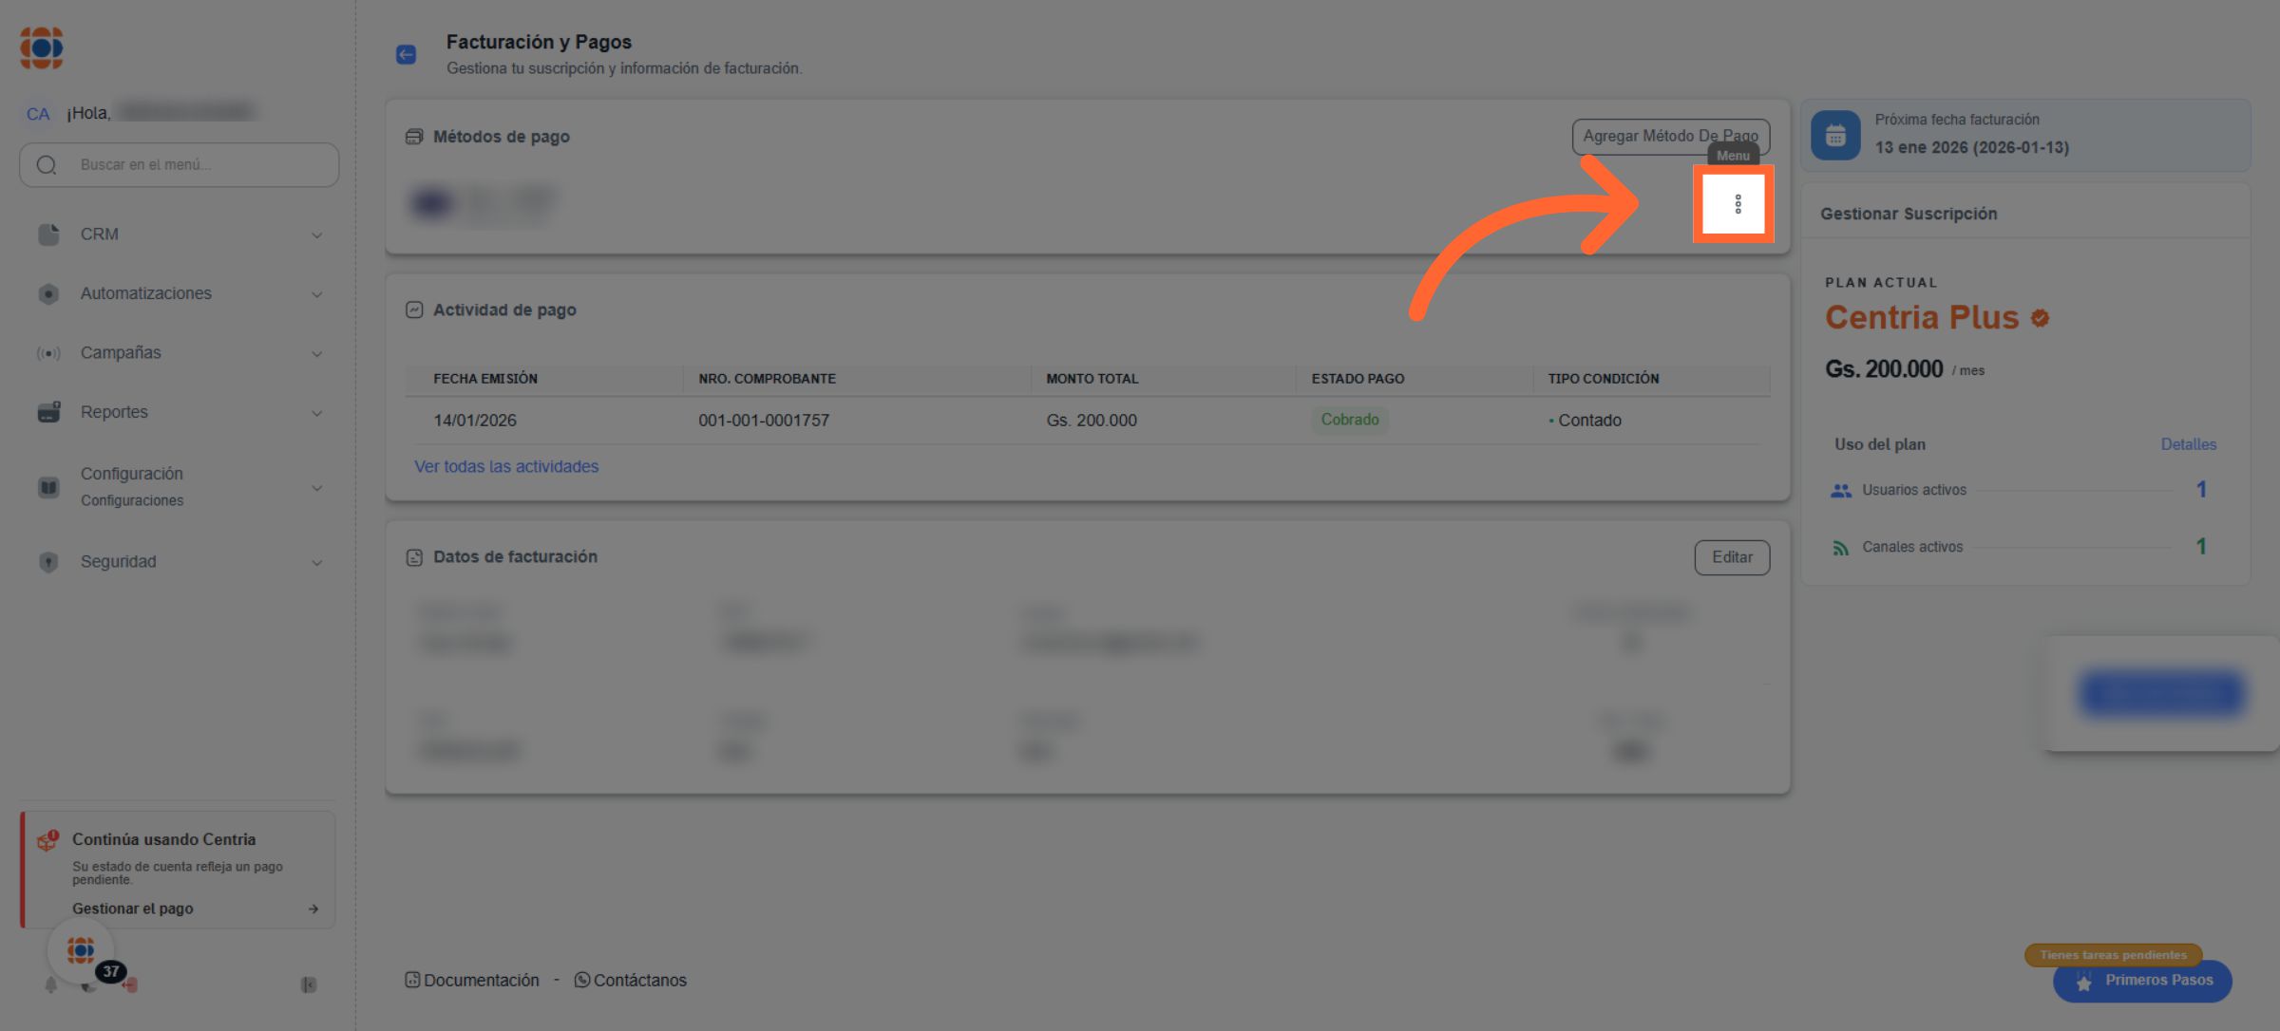
Task: Click the notifications bell icon
Action: pyautogui.click(x=51, y=984)
